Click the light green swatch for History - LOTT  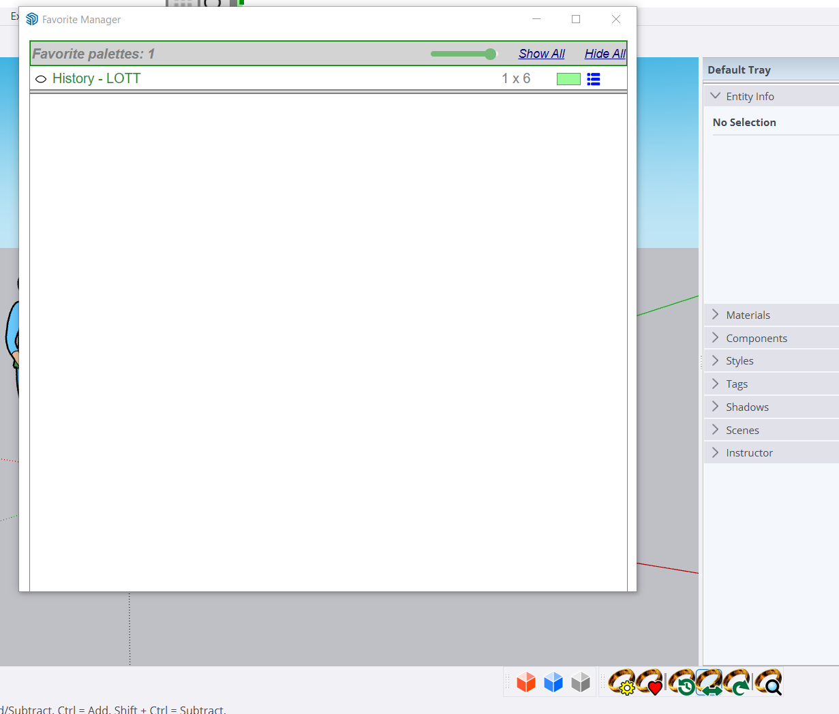click(x=568, y=79)
